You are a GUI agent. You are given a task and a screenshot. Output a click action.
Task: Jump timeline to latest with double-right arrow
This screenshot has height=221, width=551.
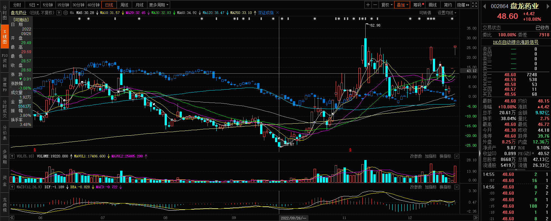(476, 218)
